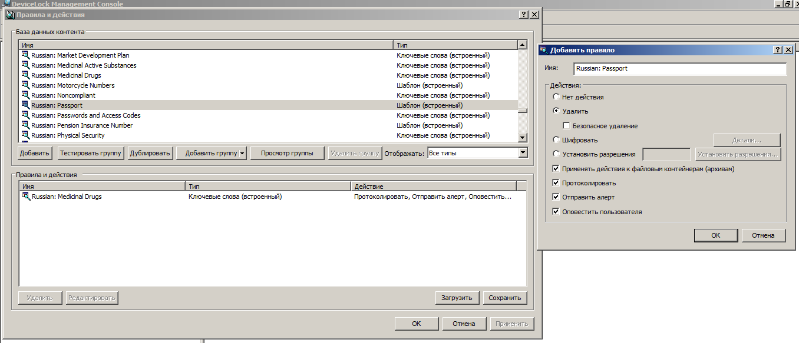This screenshot has width=799, height=343.
Task: Click the Дублировать button
Action: [x=150, y=153]
